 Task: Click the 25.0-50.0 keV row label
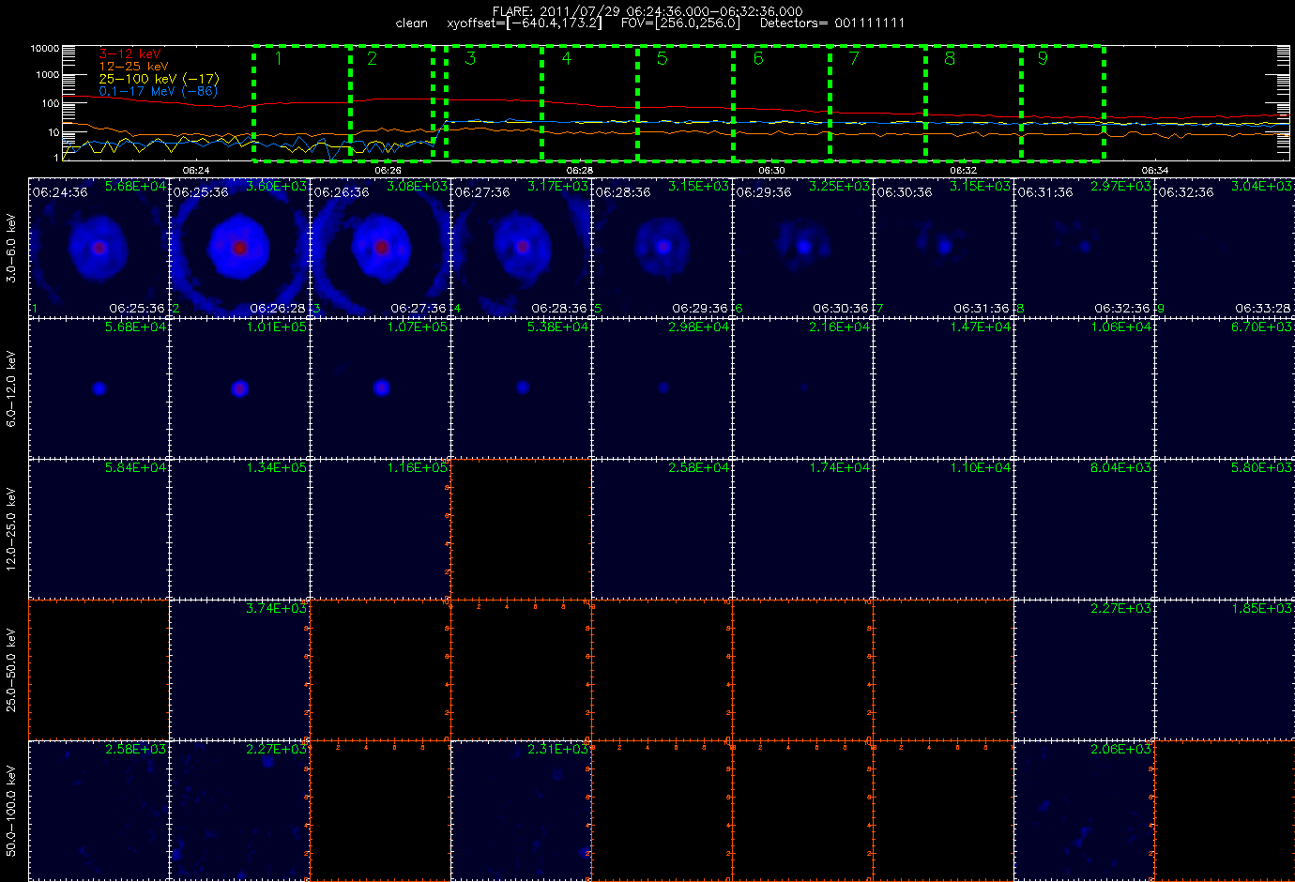(11, 670)
